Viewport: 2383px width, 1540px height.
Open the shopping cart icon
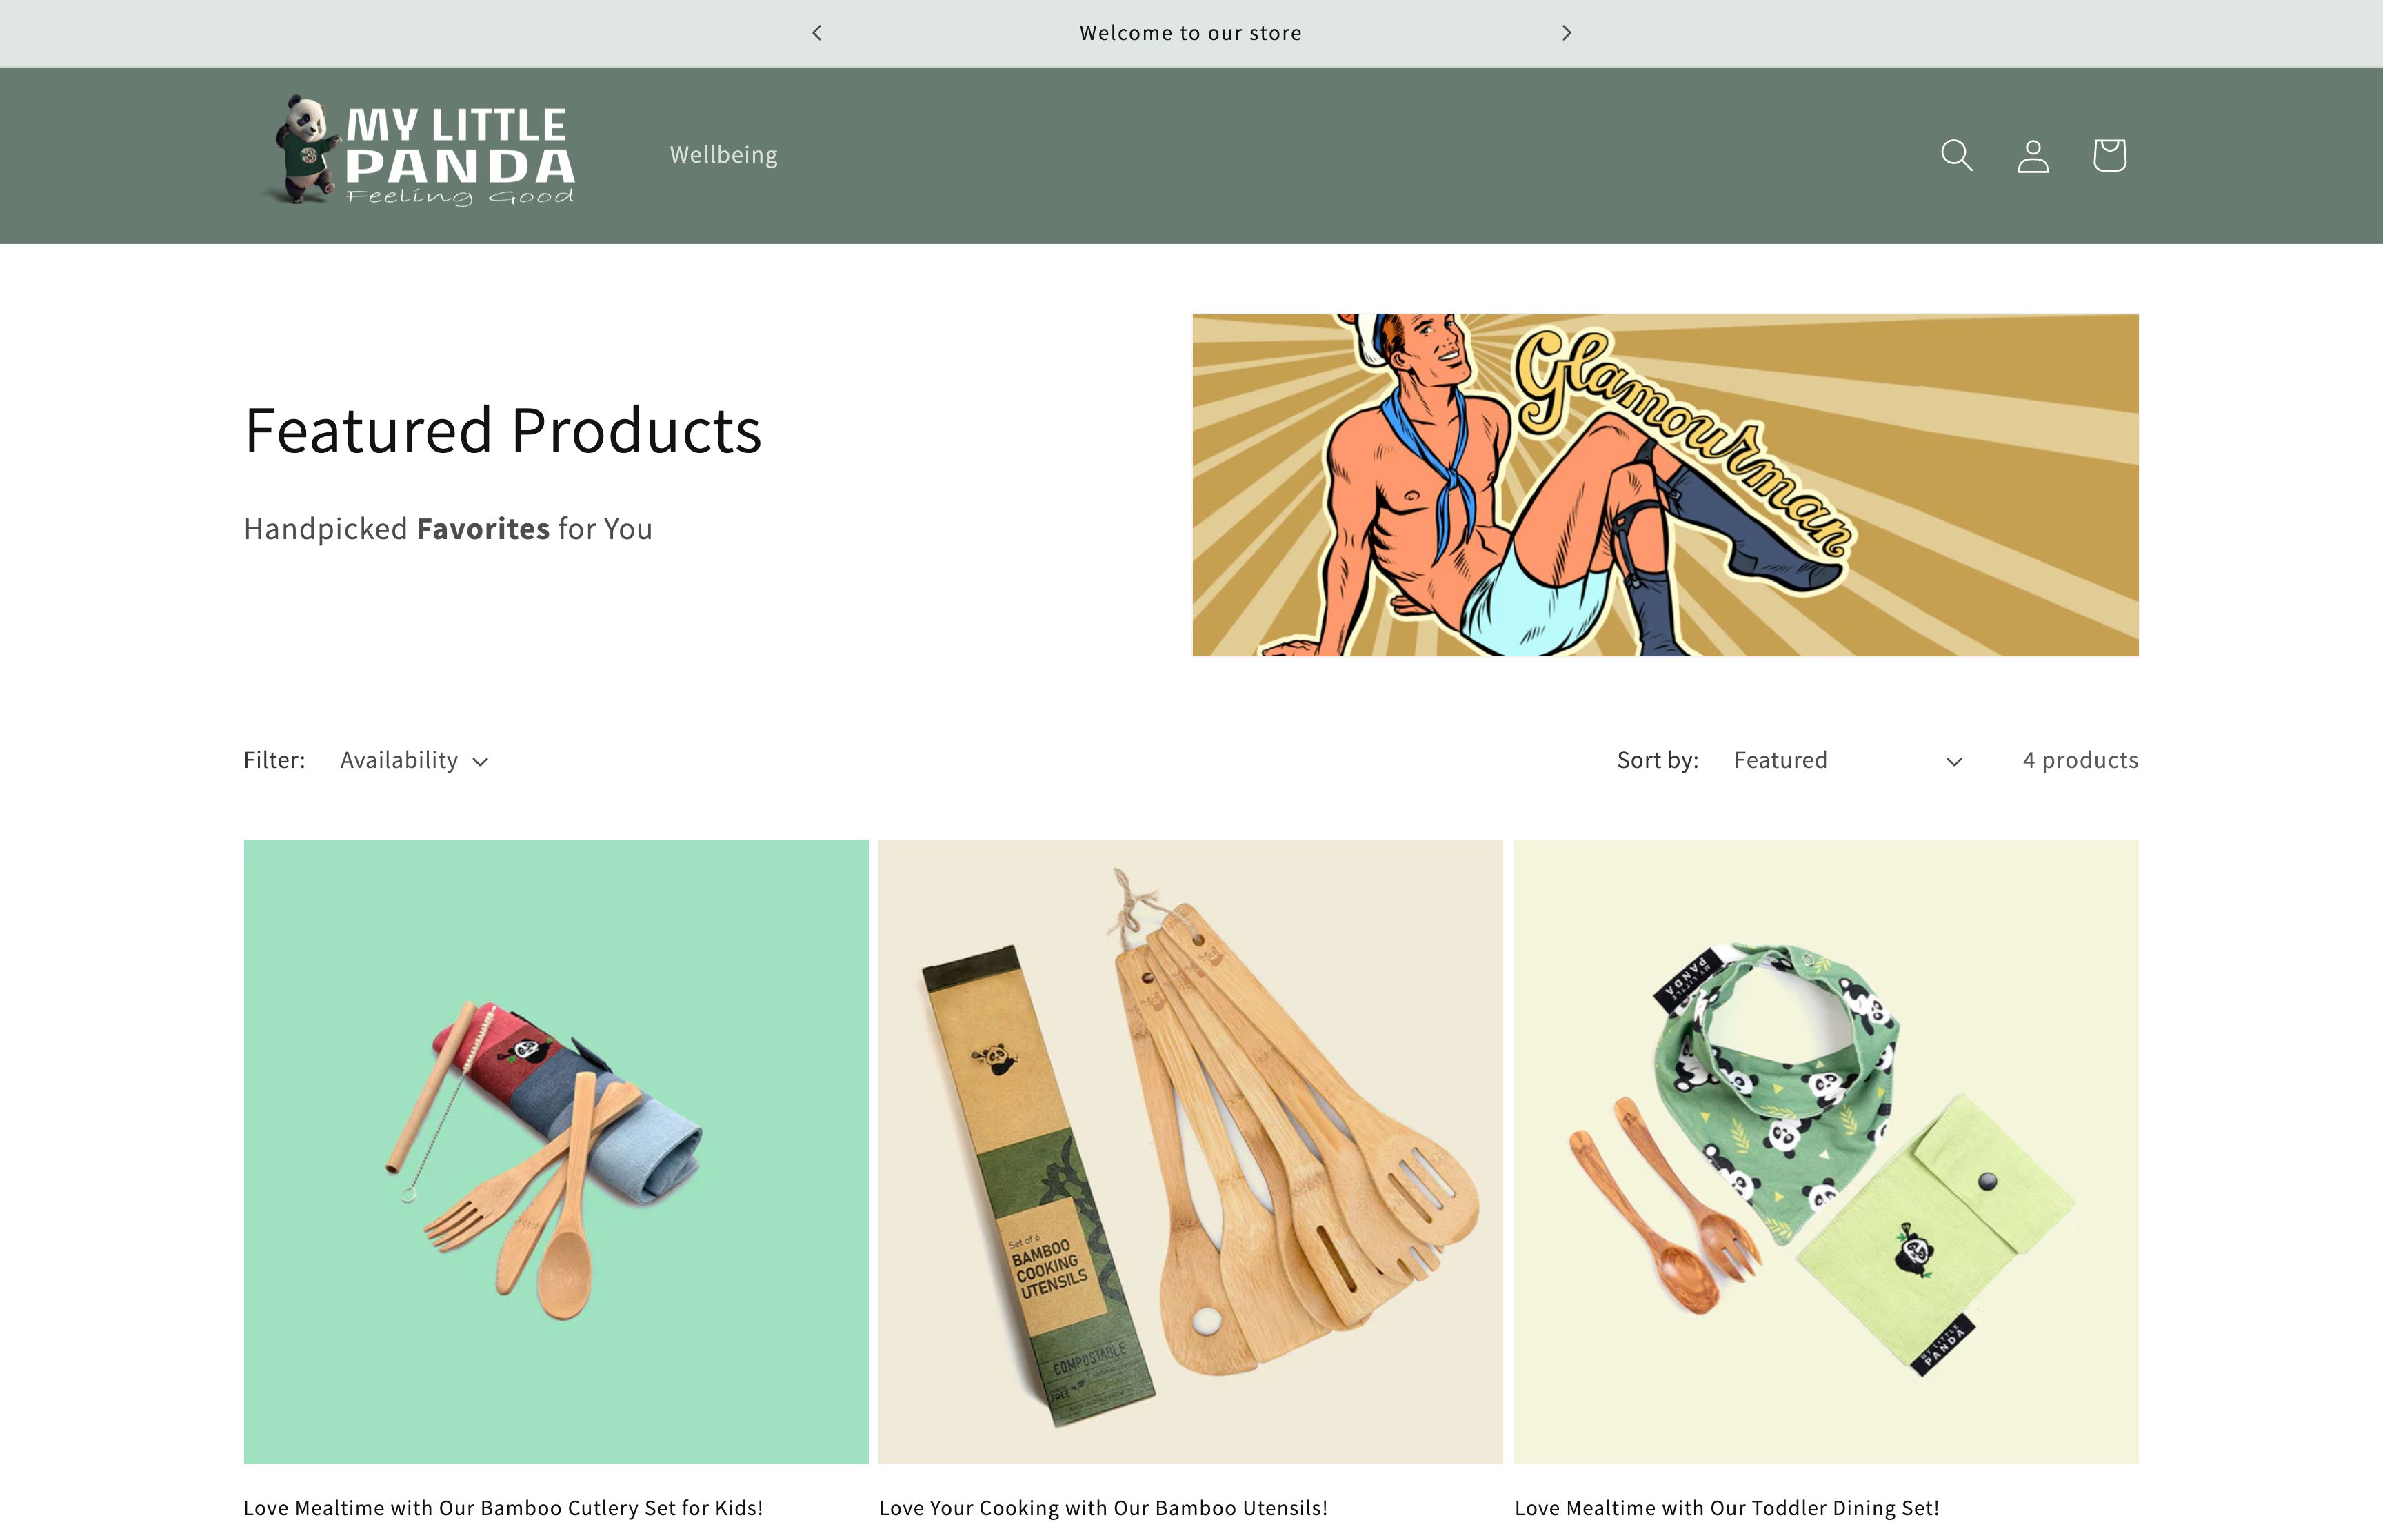coord(2109,155)
